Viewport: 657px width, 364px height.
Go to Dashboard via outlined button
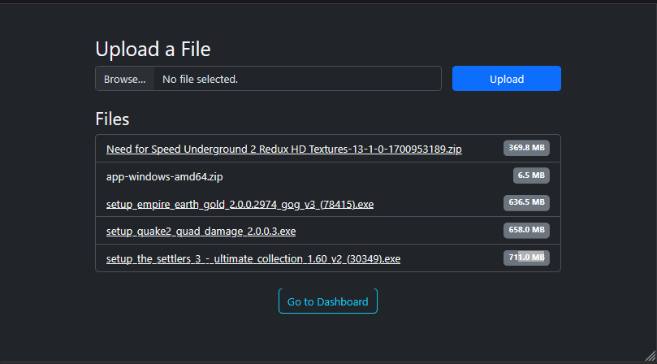tap(327, 301)
